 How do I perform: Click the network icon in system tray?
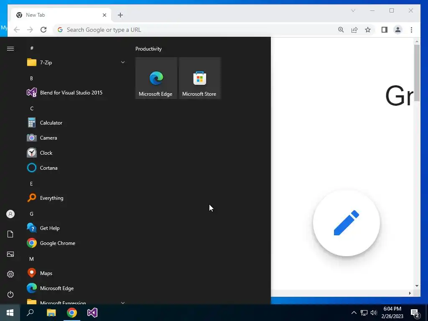(364, 313)
